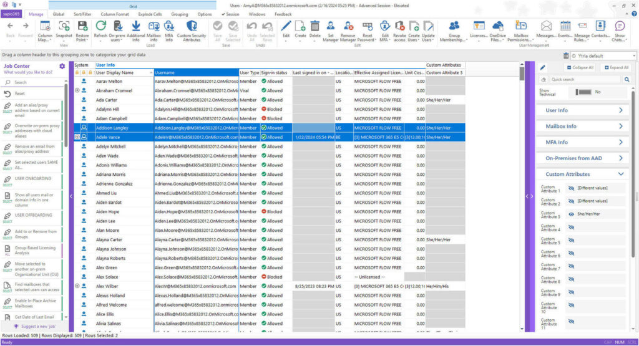Click the Refresh icon in the ribbon
639x346 pixels.
tap(100, 26)
